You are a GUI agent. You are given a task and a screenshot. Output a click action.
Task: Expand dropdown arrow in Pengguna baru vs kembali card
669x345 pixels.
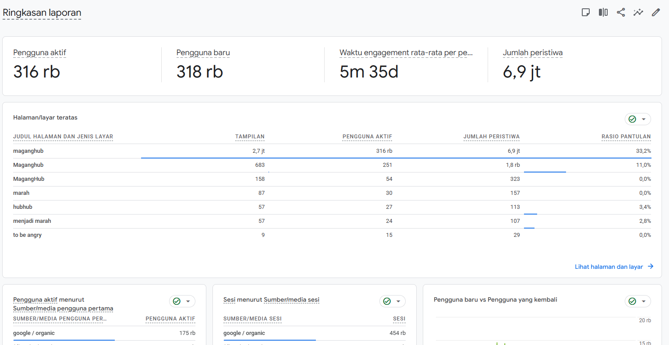644,301
